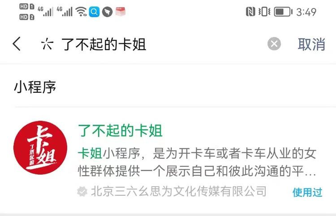Open the green 了不起的卡姐 title link
Image resolution: width=336 pixels, height=216 pixels.
(x=120, y=130)
